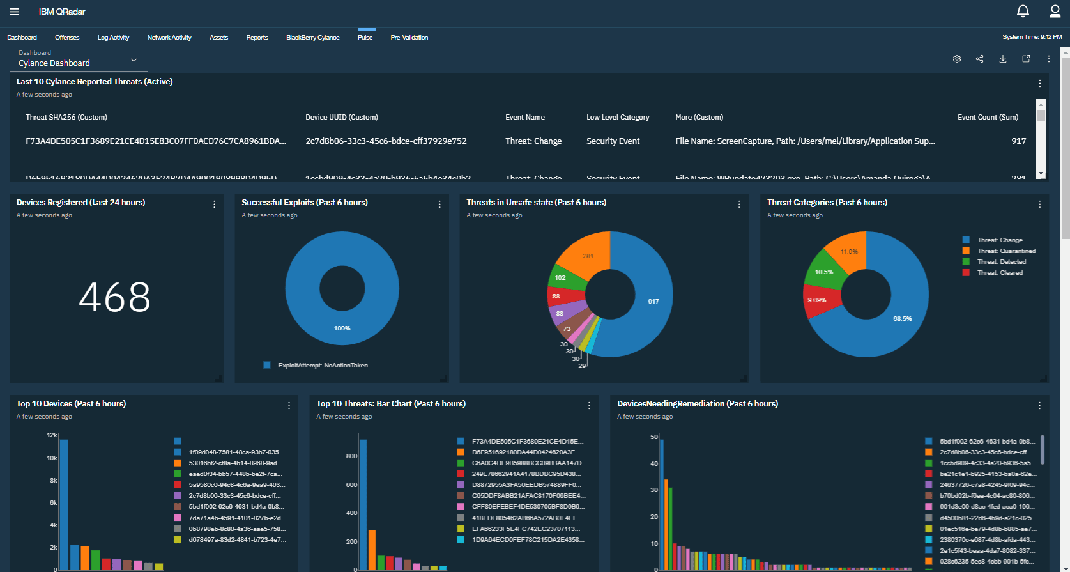Click the threats table scroll down arrow
Image resolution: width=1070 pixels, height=572 pixels.
point(1041,173)
